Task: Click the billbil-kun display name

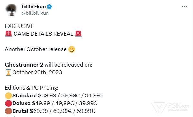Action: coord(34,7)
